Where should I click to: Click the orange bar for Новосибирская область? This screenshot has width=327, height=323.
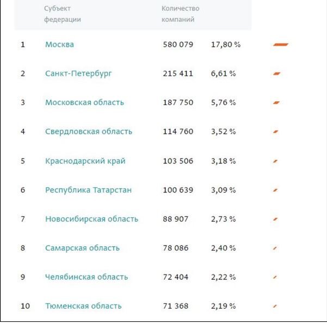[x=275, y=219]
